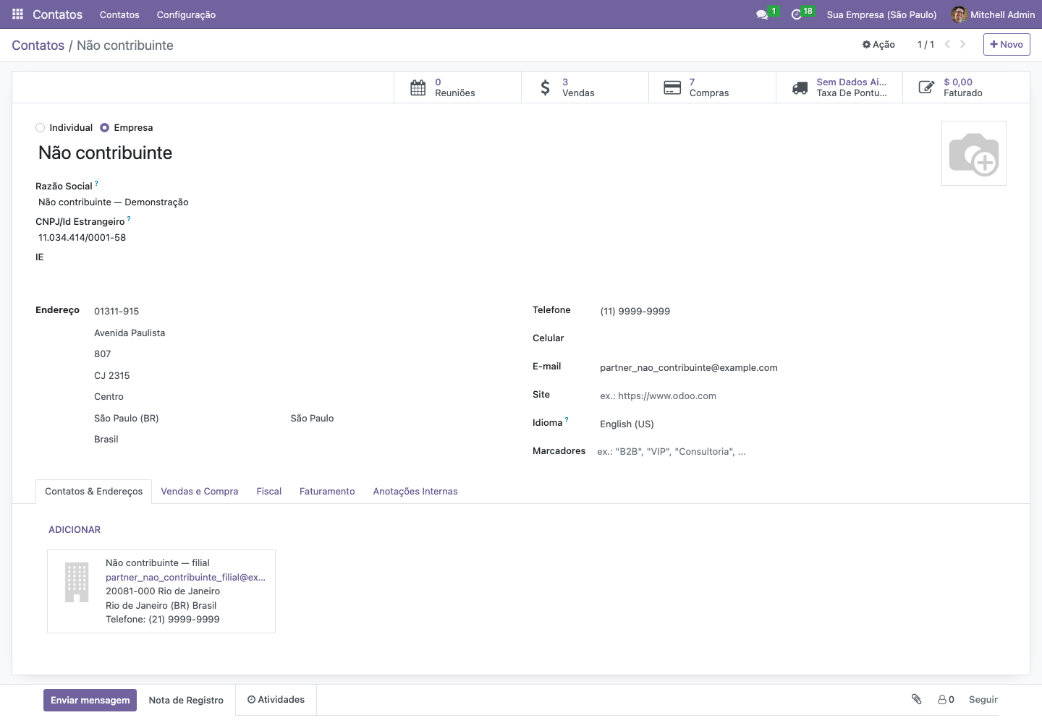Go to next record arrow

(x=962, y=45)
